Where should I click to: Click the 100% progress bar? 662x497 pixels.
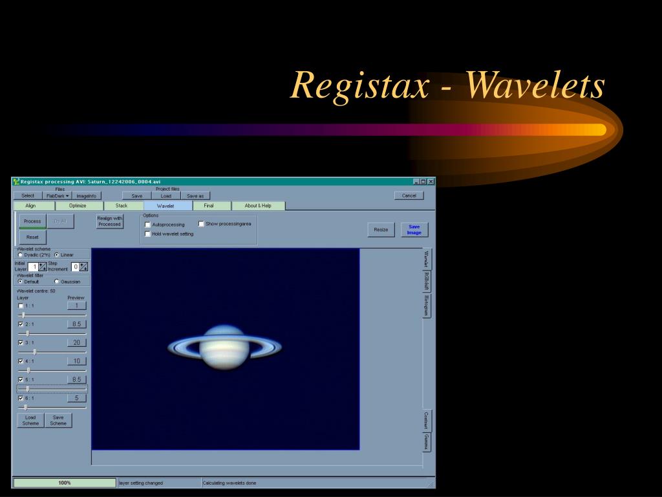click(x=65, y=483)
